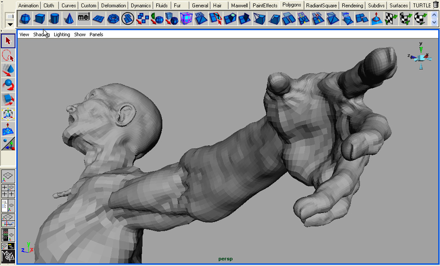Screen dimensions: 440x266
Task: Create a polygon plane from the shelf
Action: [x=98, y=19]
